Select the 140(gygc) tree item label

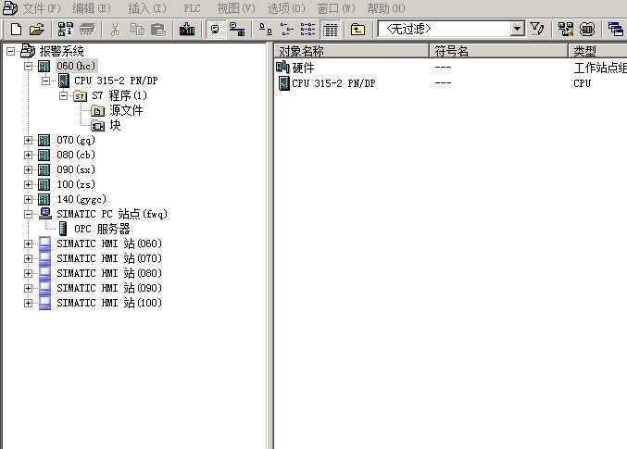tap(82, 199)
